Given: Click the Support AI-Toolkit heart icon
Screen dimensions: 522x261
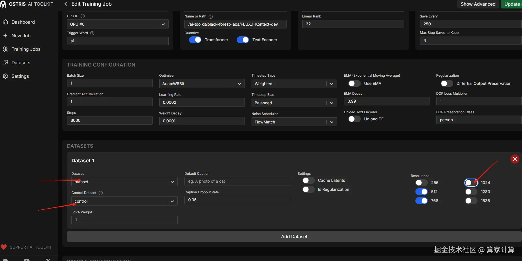Looking at the screenshot, I should [4, 247].
